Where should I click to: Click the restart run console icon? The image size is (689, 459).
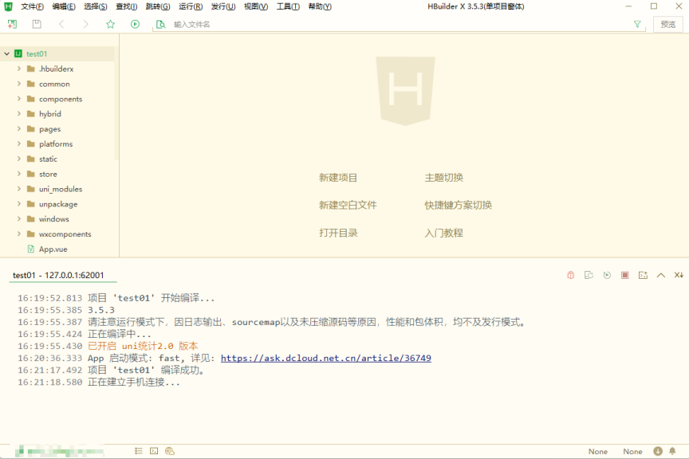[607, 275]
